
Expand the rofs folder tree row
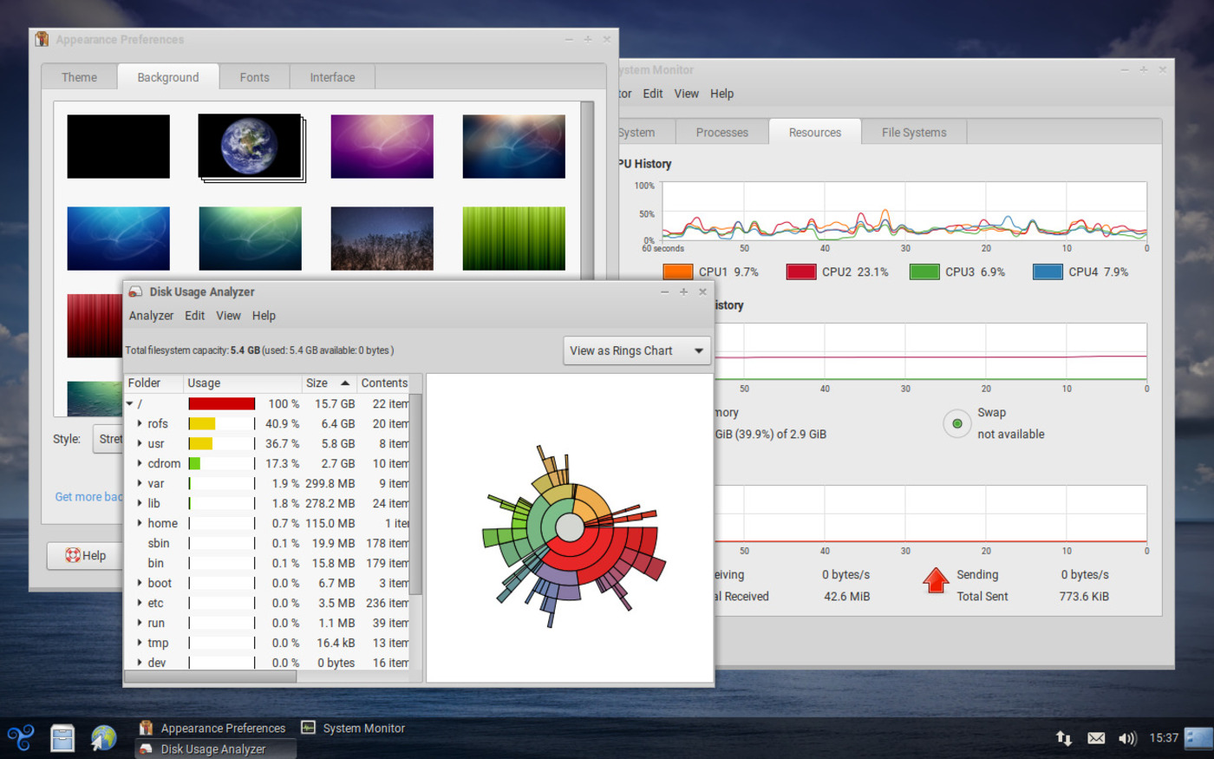[x=140, y=424]
